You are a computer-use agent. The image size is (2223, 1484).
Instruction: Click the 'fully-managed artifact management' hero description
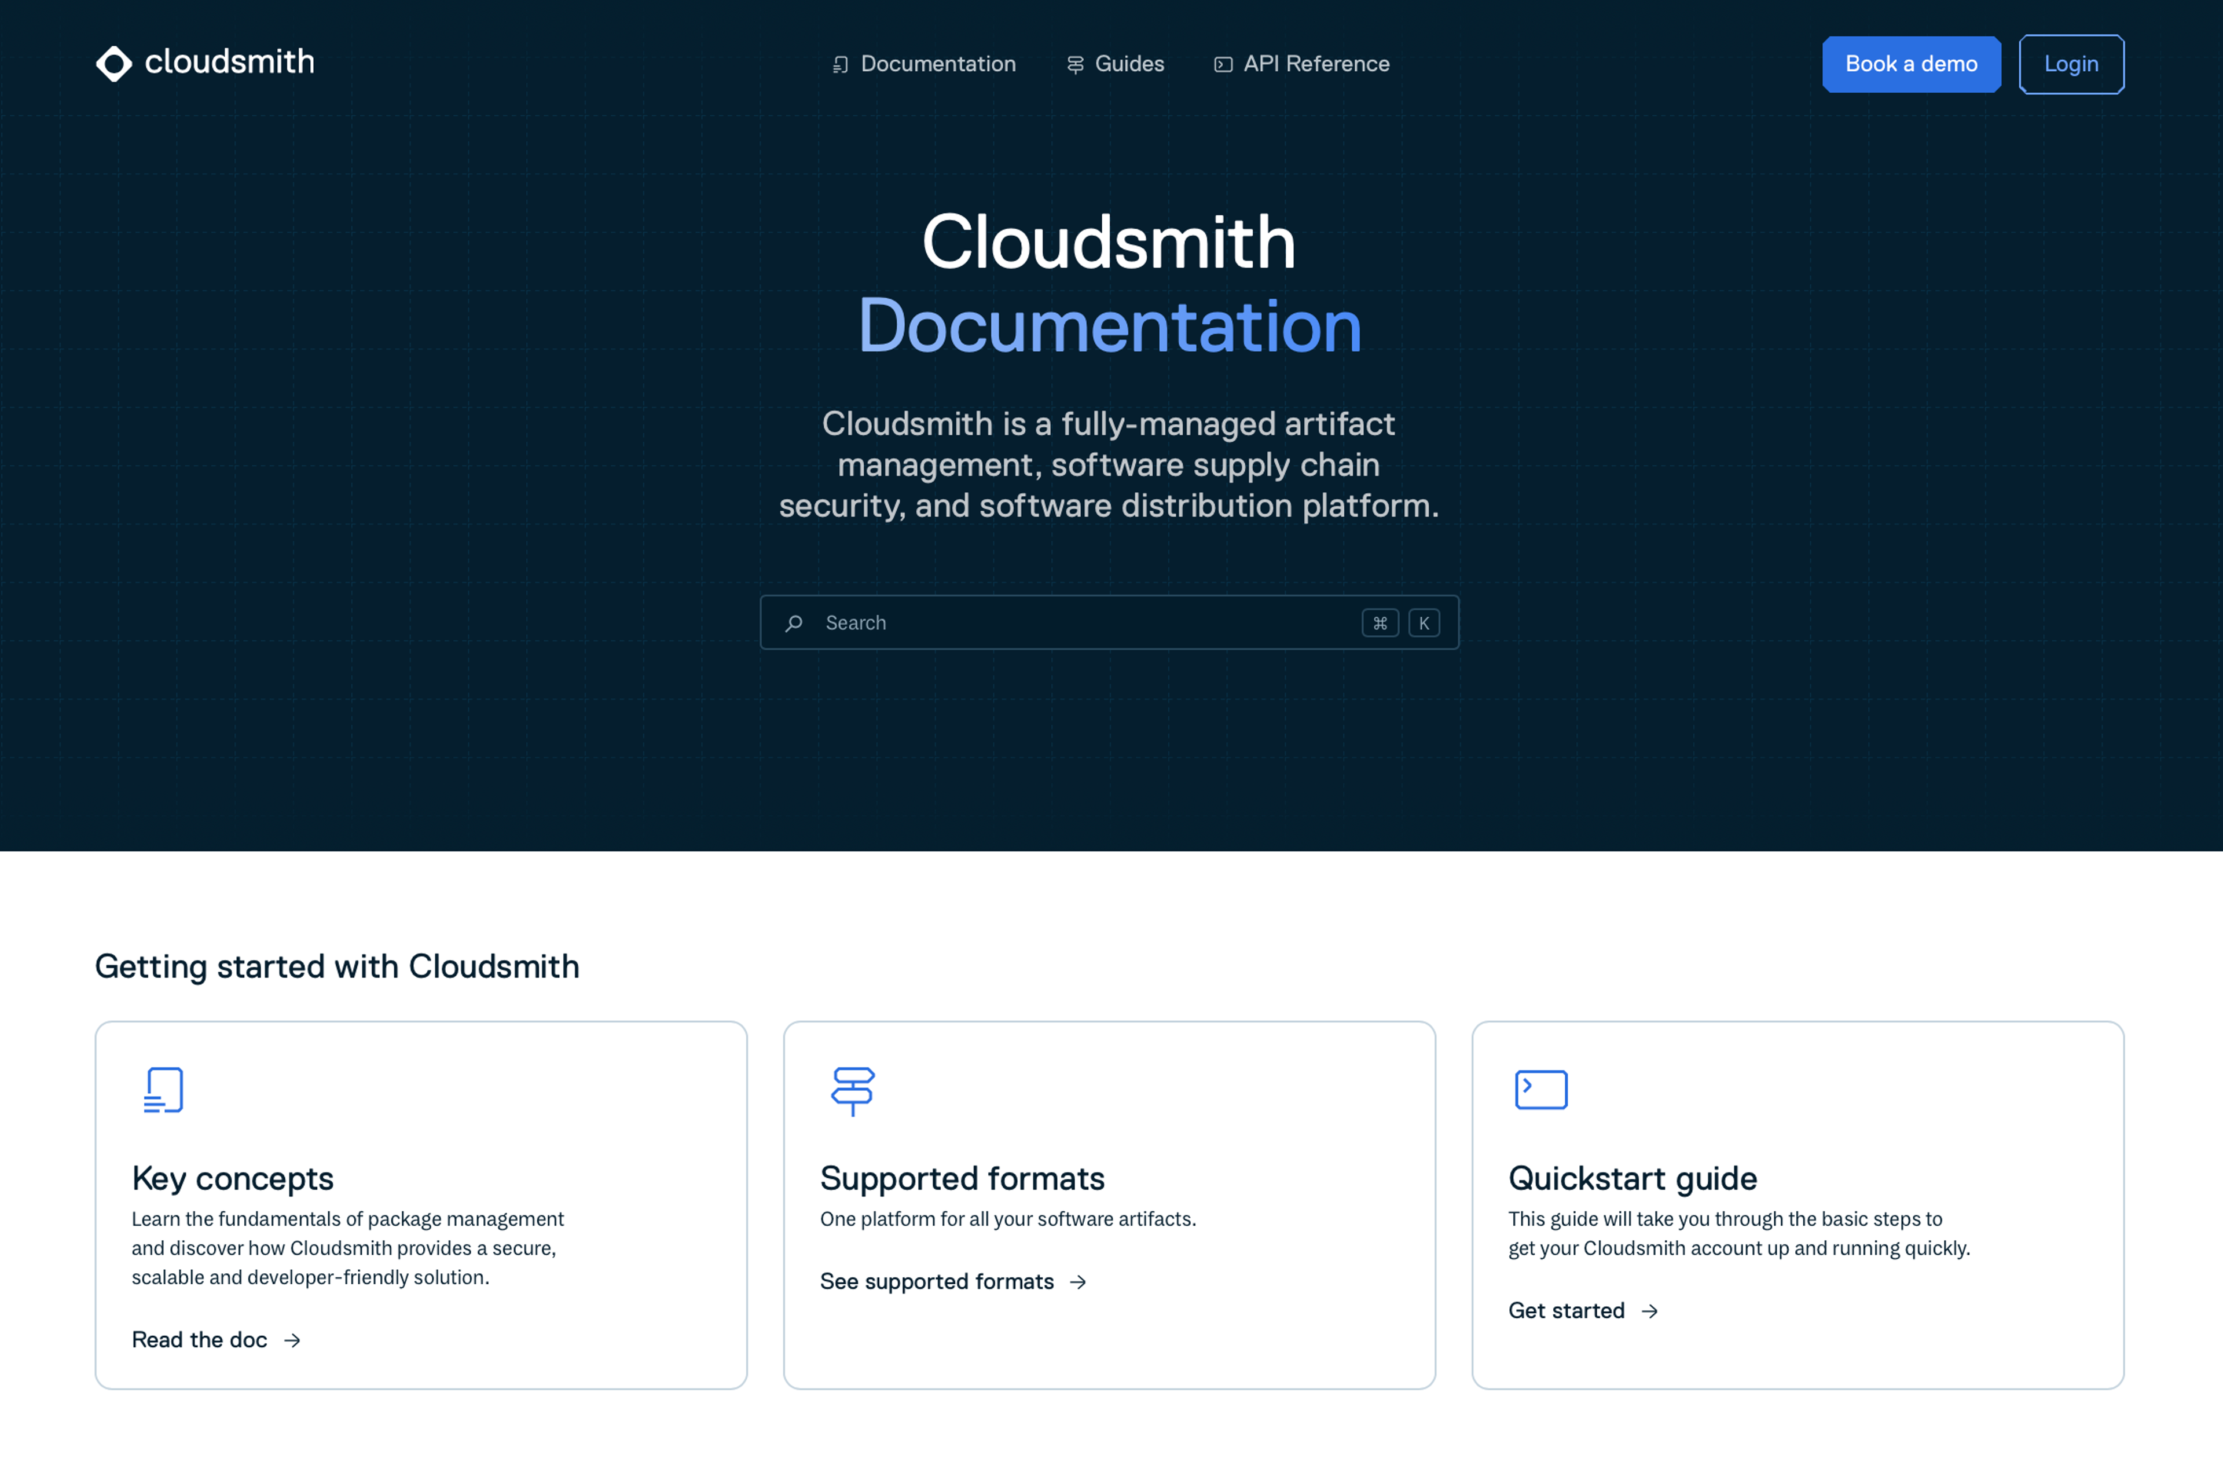click(1109, 464)
